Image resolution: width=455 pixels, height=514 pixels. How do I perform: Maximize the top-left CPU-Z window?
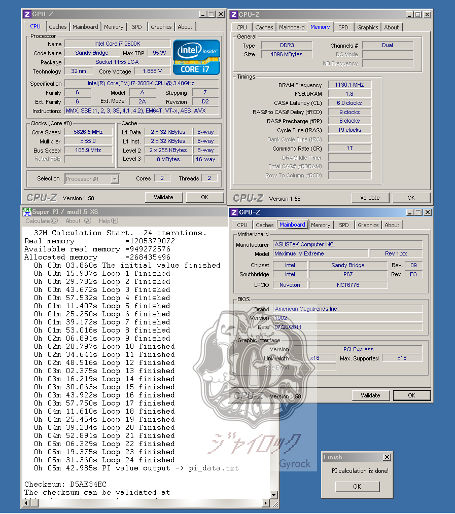click(x=212, y=14)
